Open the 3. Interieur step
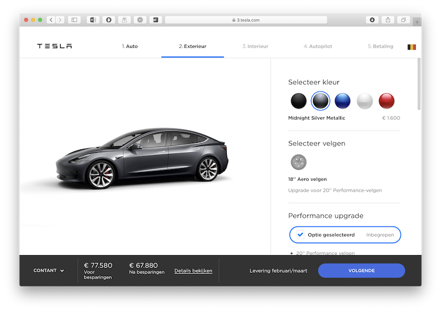The image size is (441, 312). [255, 46]
